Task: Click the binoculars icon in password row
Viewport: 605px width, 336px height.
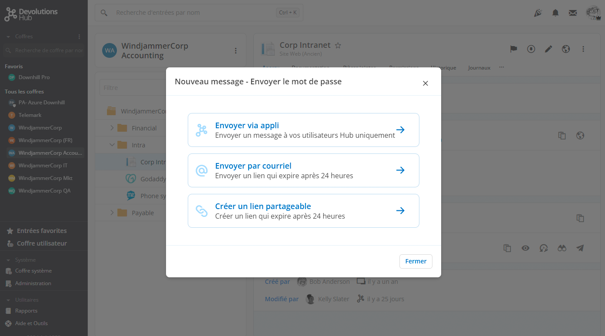Action: tap(562, 248)
